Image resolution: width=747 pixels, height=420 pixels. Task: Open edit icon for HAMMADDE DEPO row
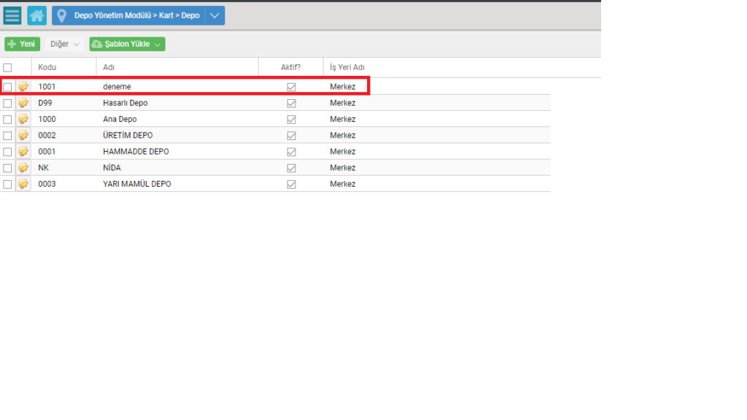point(23,152)
